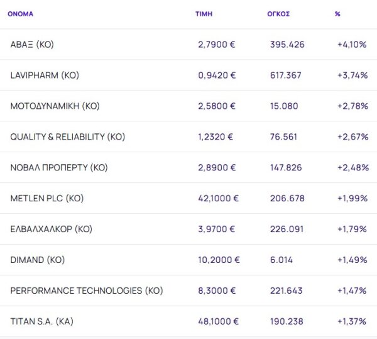Image resolution: width=377 pixels, height=339 pixels.
Task: Open PERFORMANCE TECHNOLOGIES (ΚΟ) entry
Action: click(x=87, y=291)
